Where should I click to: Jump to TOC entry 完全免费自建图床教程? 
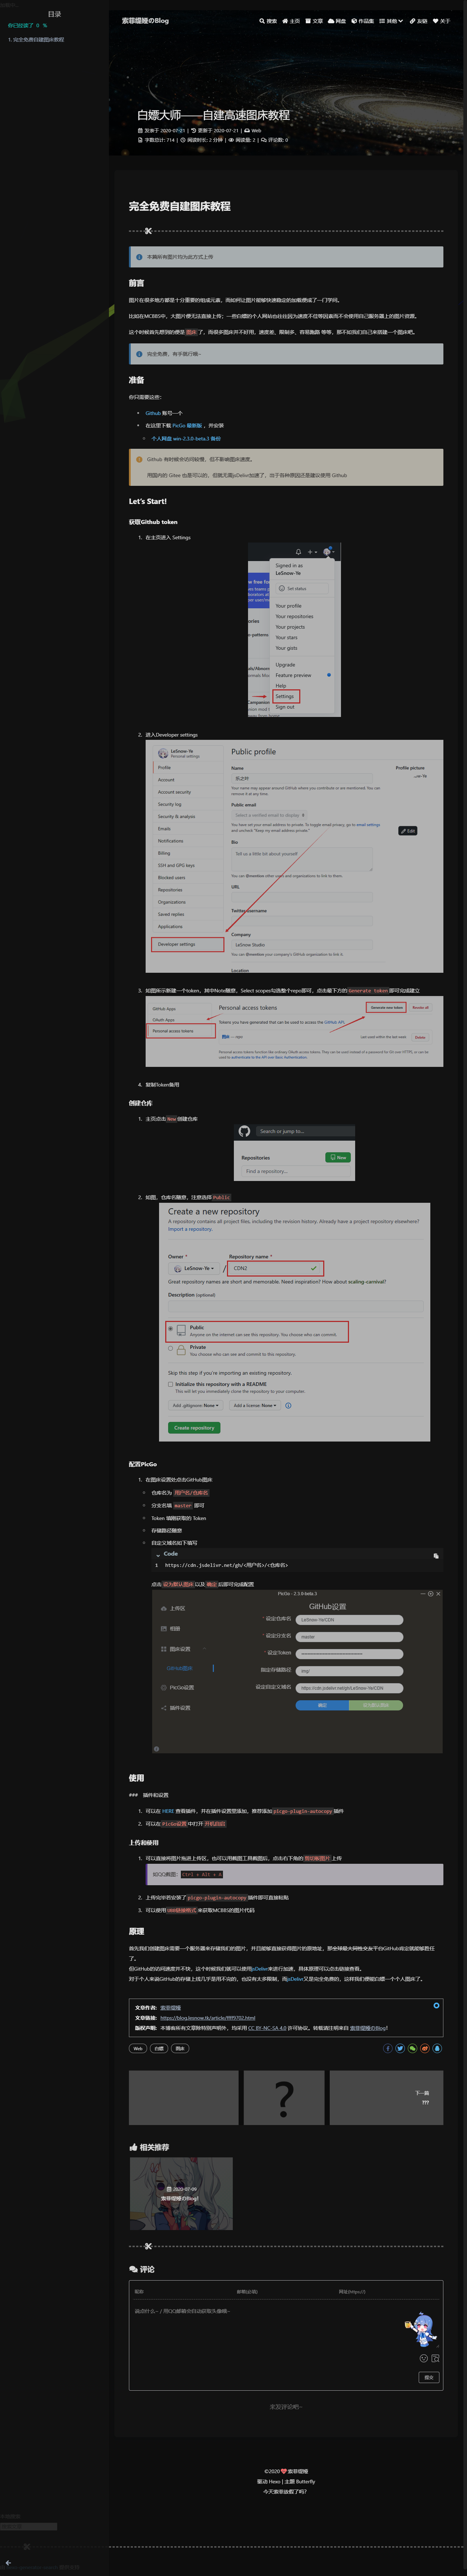coord(36,40)
